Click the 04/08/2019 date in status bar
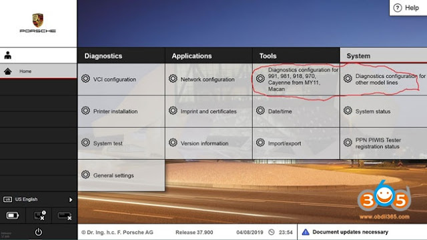Image resolution: width=427 pixels, height=240 pixels. pyautogui.click(x=250, y=233)
